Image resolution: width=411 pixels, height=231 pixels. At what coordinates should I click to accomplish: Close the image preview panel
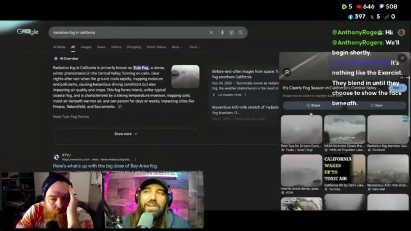(x=402, y=58)
